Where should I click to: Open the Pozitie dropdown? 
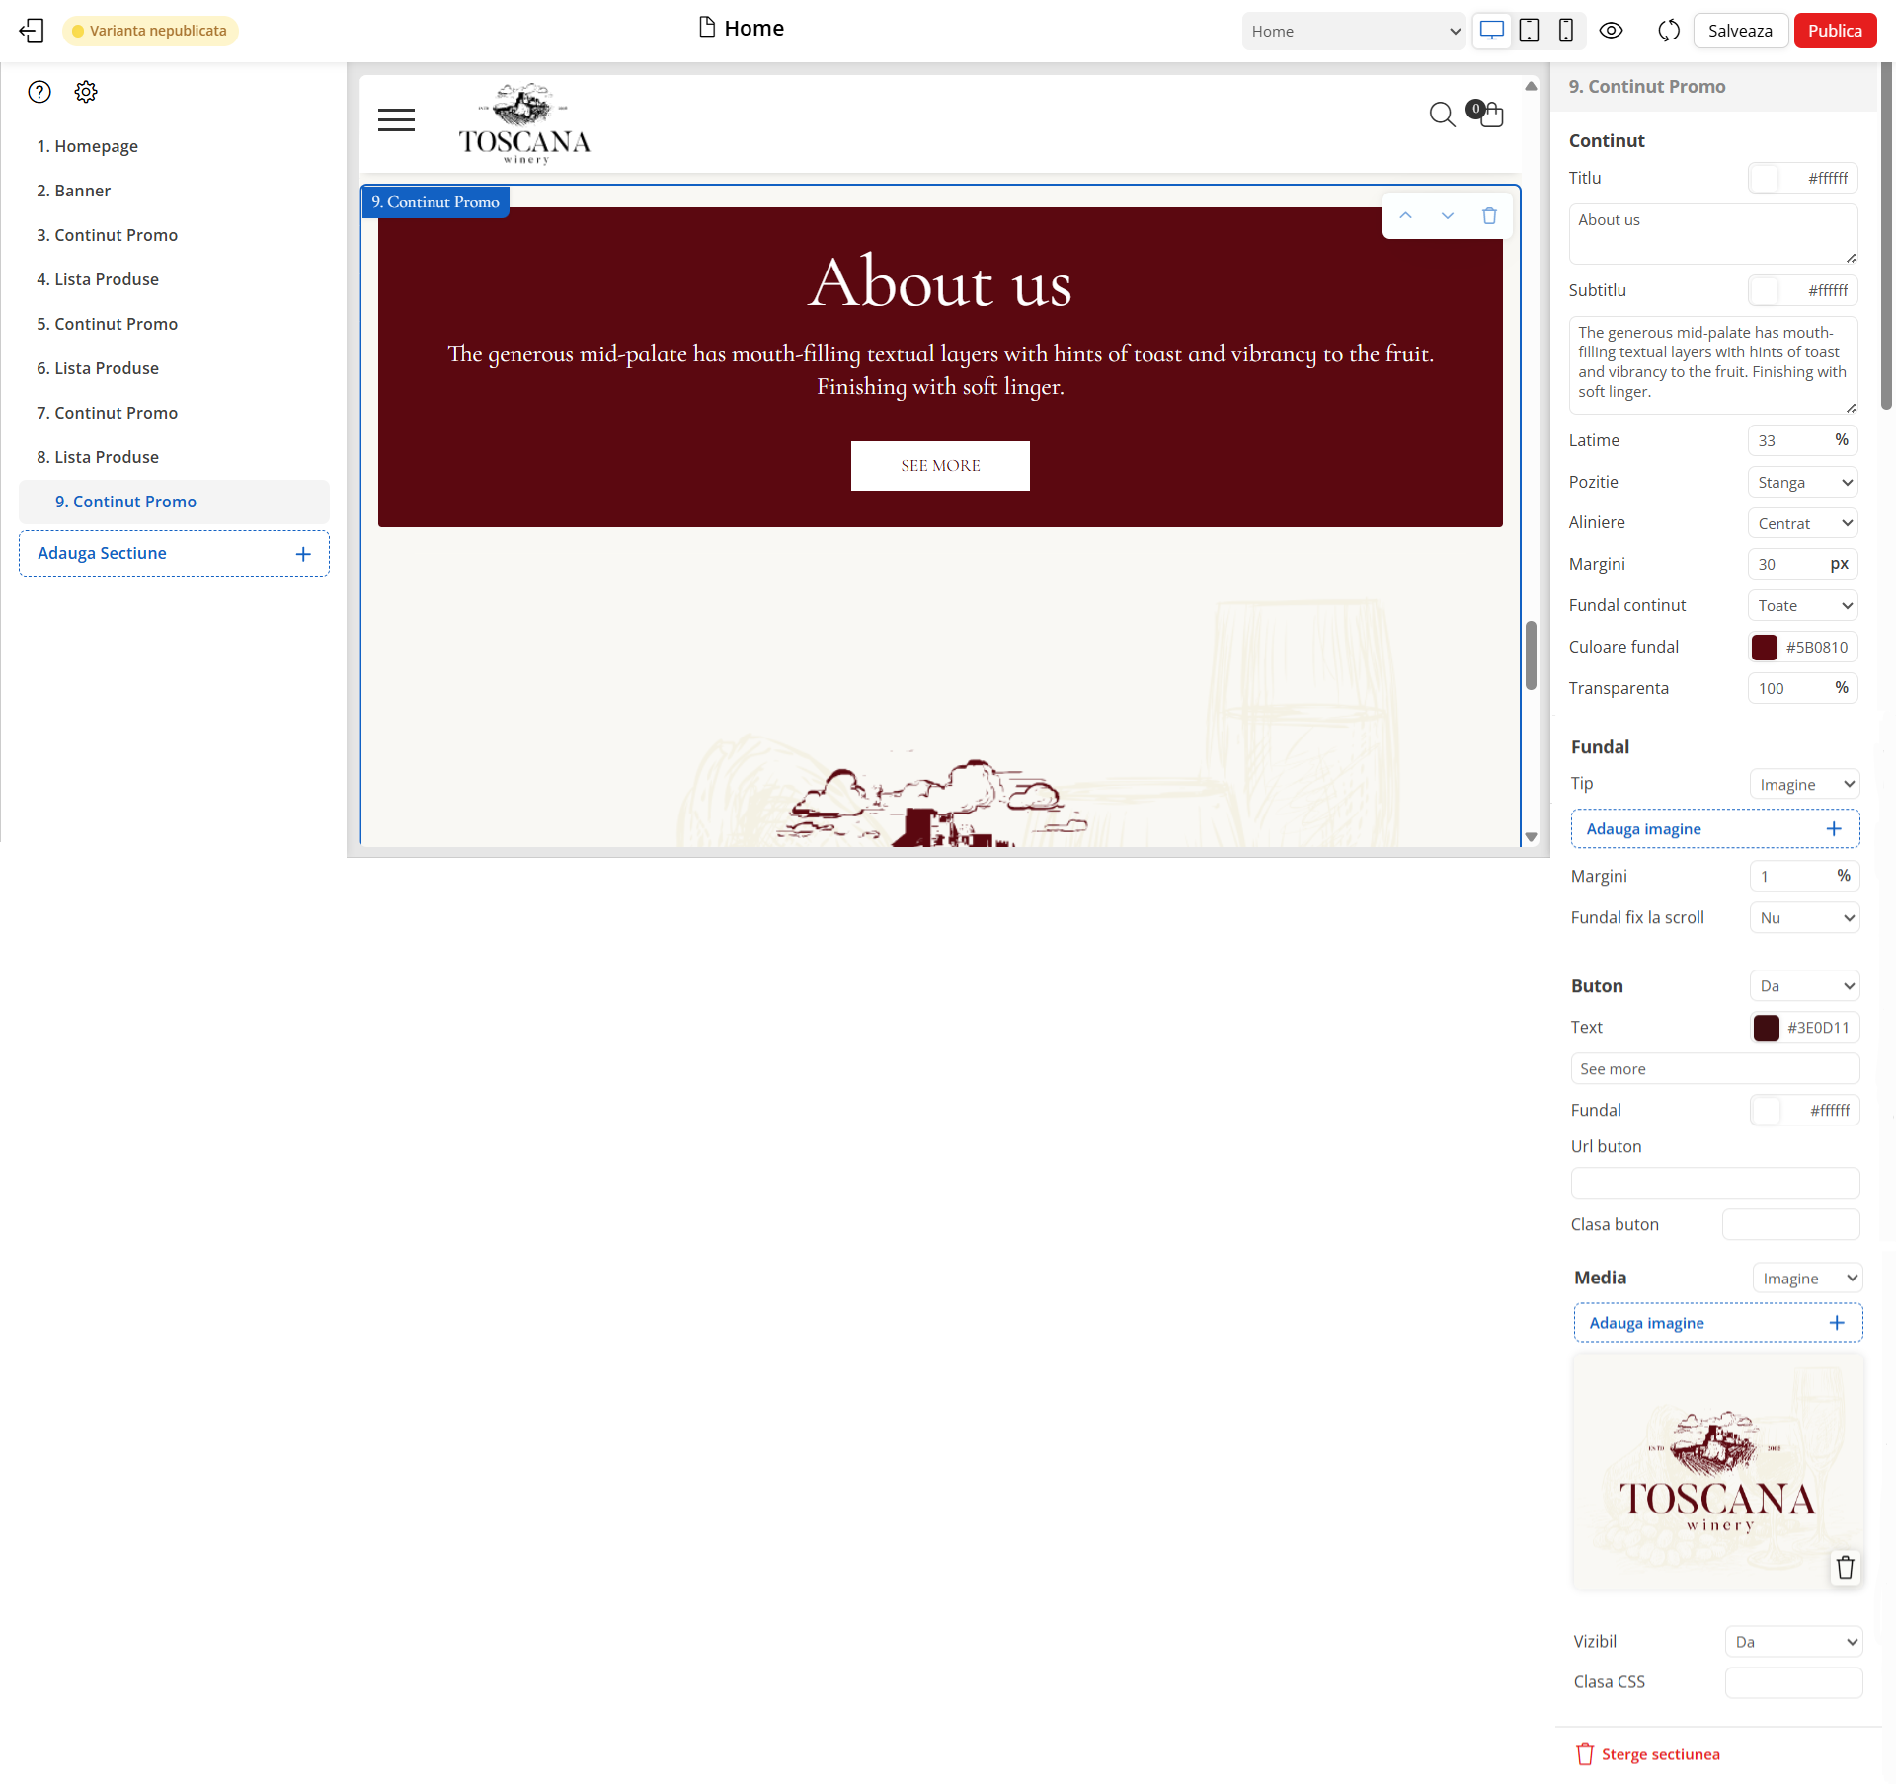[1802, 482]
